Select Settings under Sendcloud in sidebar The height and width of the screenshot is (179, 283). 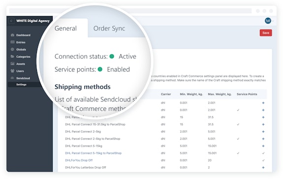[21, 84]
